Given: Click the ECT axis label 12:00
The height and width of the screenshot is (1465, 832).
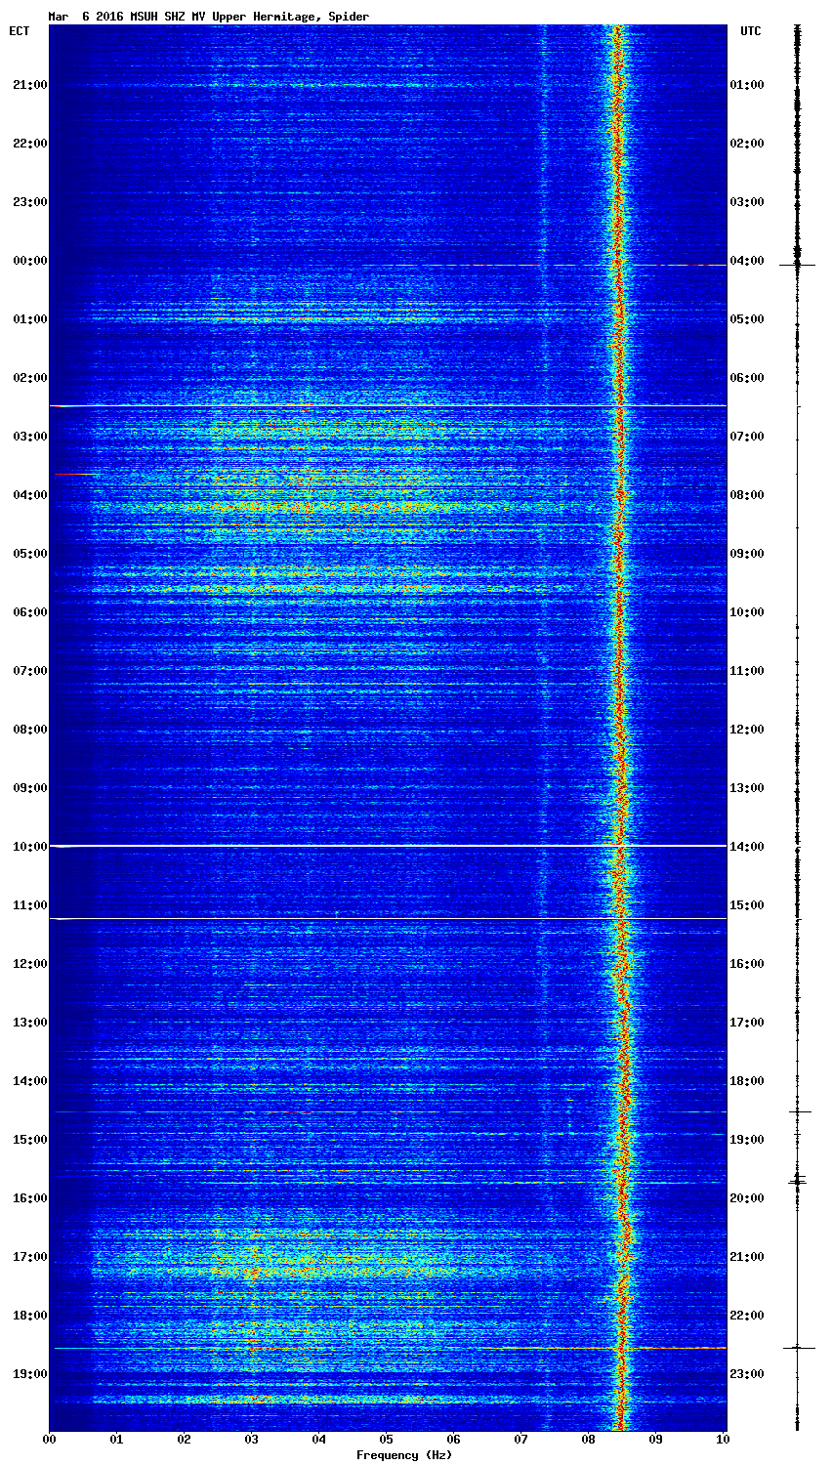Looking at the screenshot, I should click(29, 964).
